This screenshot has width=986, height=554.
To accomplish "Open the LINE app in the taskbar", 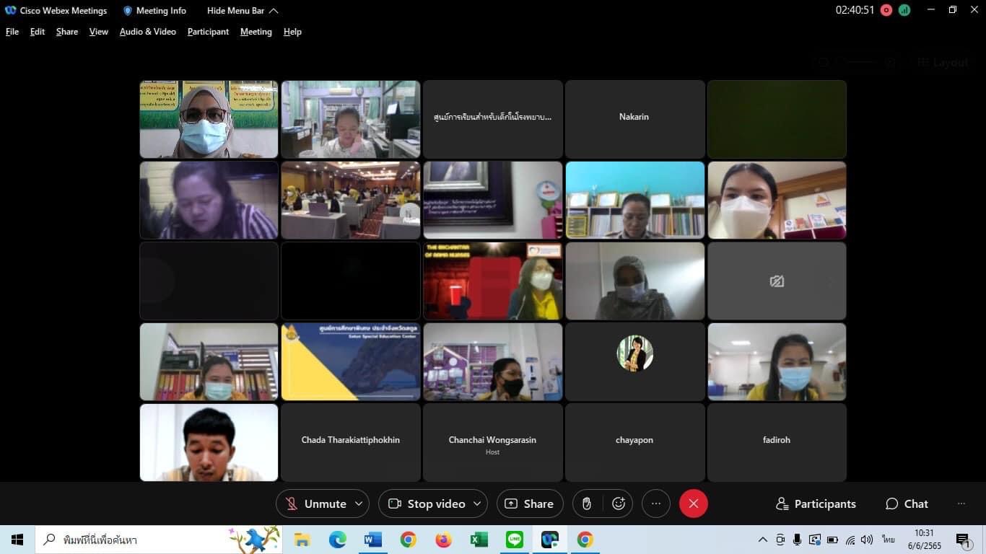I will coord(515,540).
